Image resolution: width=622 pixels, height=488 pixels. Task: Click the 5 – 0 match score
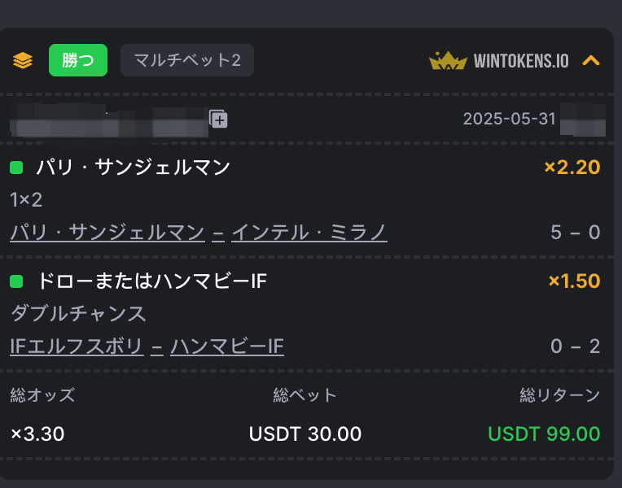pos(576,233)
